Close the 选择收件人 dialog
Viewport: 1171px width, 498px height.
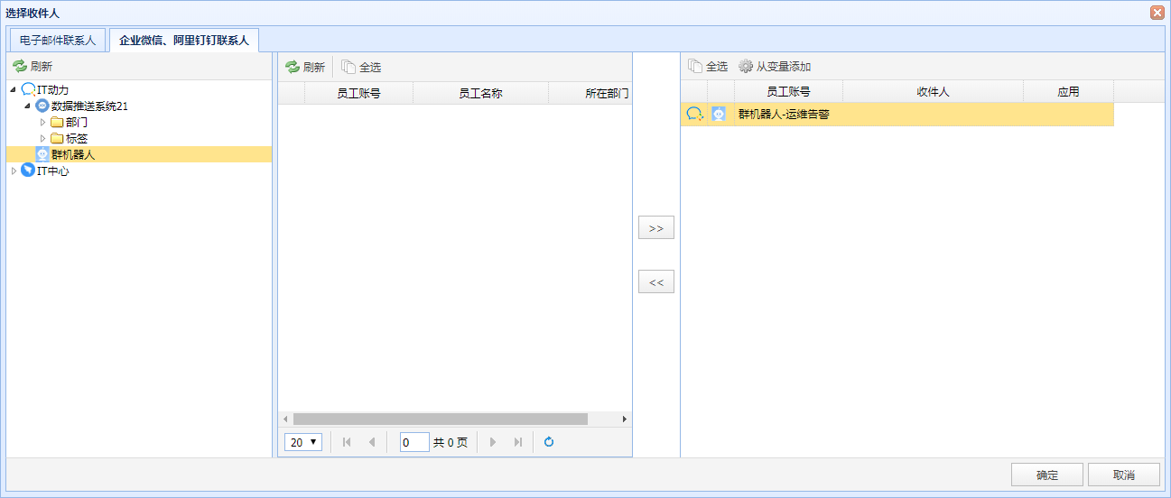click(1157, 13)
